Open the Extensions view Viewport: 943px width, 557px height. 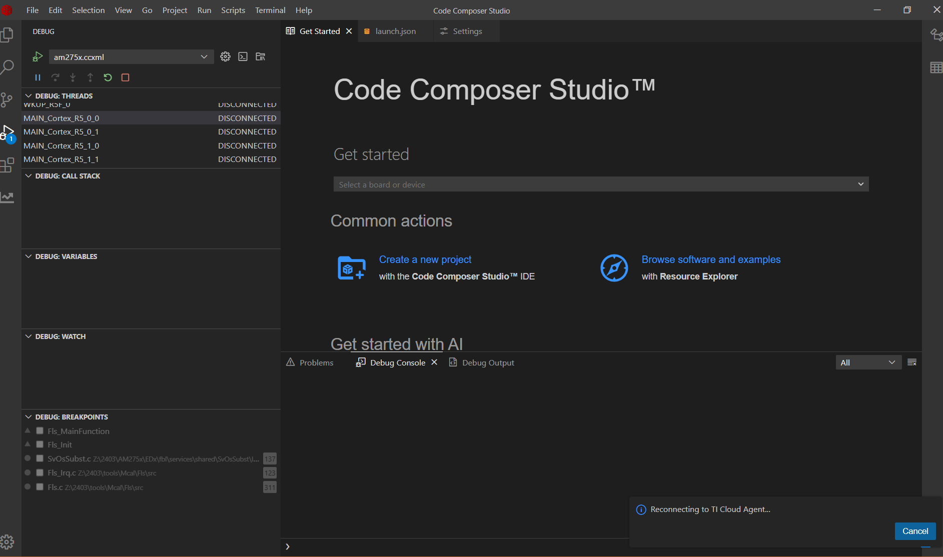coord(7,165)
